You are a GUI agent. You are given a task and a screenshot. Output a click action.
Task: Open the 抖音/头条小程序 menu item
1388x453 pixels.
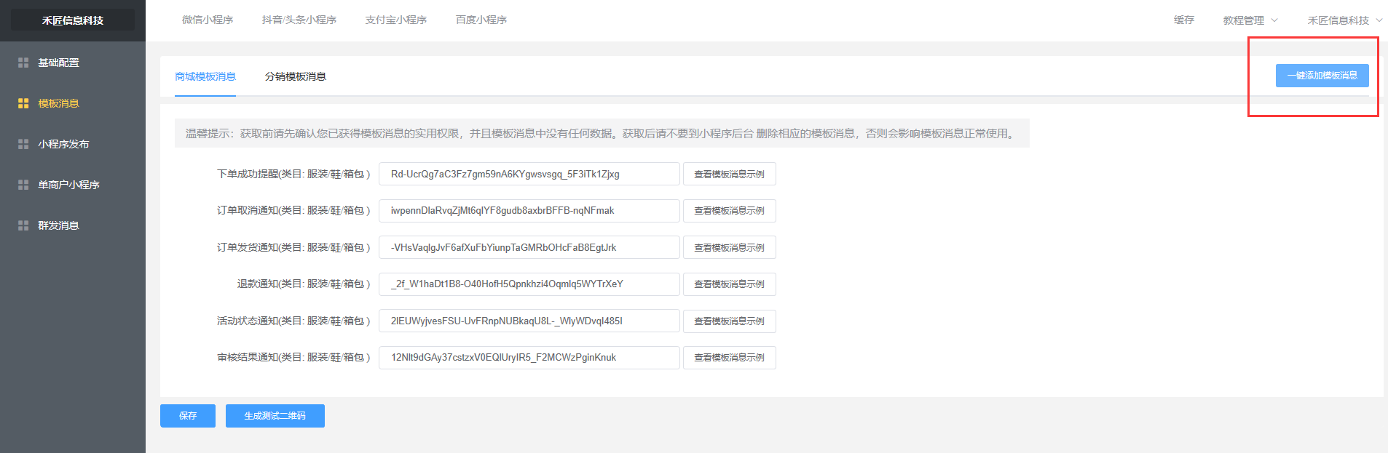click(x=299, y=20)
